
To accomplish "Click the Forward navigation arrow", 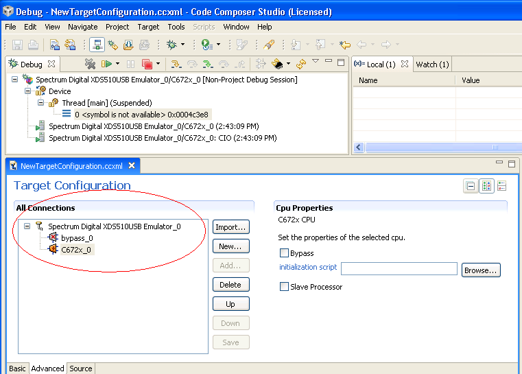I will point(386,45).
